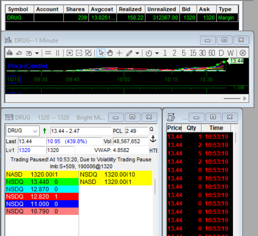Select the NSDQ 10.790 pink bid row

point(42,211)
